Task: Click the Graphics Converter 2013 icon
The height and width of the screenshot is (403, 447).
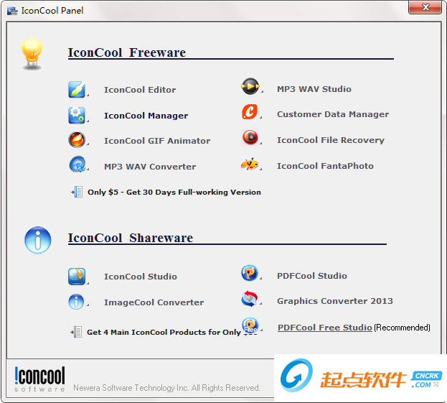Action: point(249,299)
